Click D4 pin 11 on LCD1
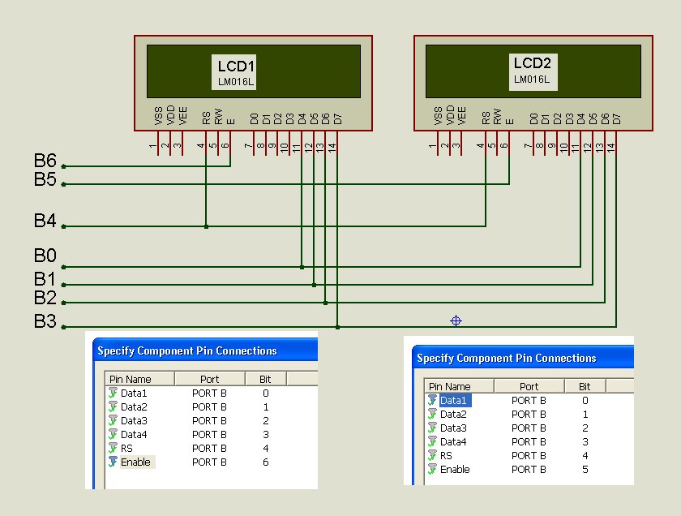Viewport: 681px width, 516px height. pos(302,143)
